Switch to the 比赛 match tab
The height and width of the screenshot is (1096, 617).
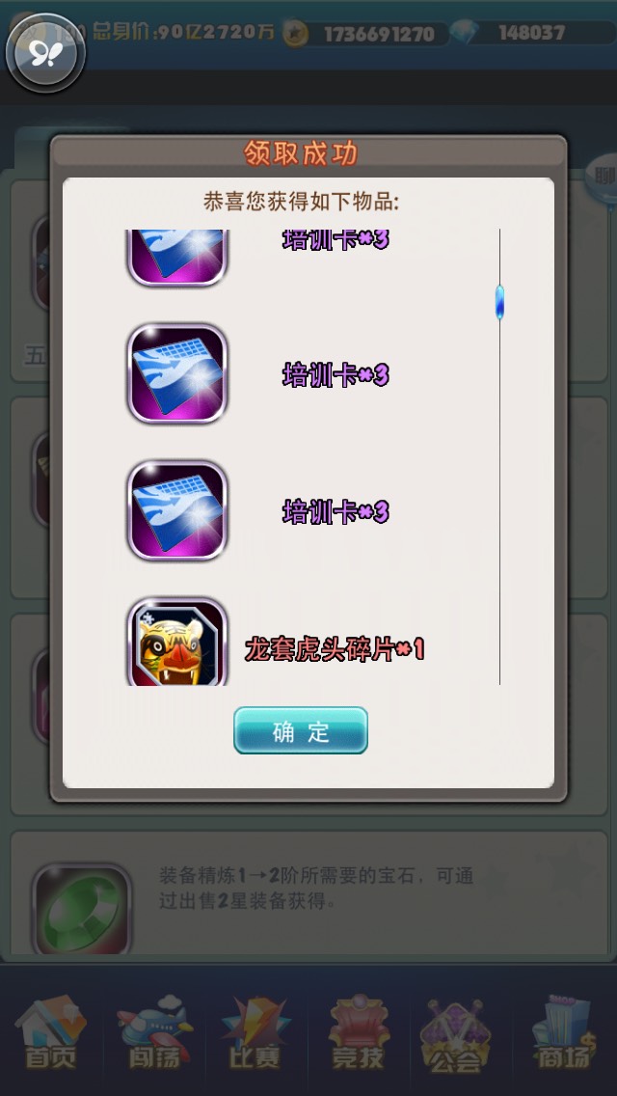pos(255,1033)
